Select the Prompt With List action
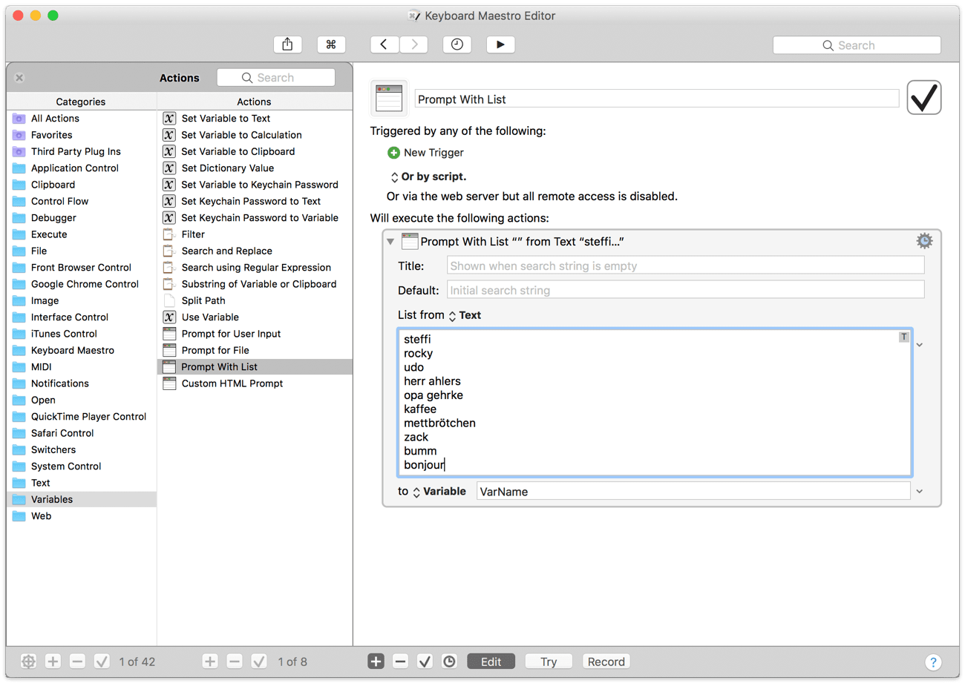Image resolution: width=965 pixels, height=683 pixels. point(255,366)
